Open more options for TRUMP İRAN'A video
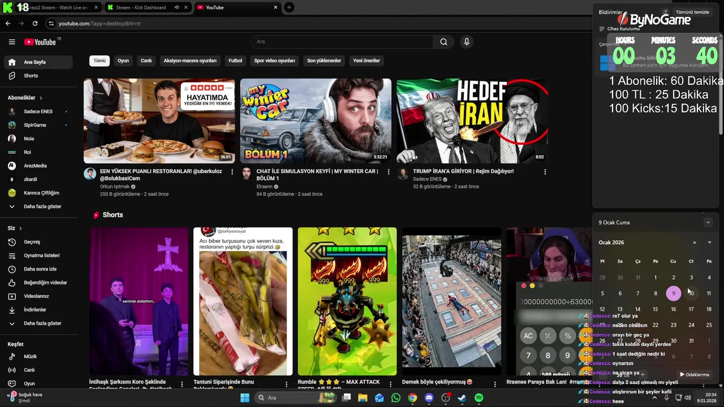This screenshot has height=407, width=724. (545, 172)
